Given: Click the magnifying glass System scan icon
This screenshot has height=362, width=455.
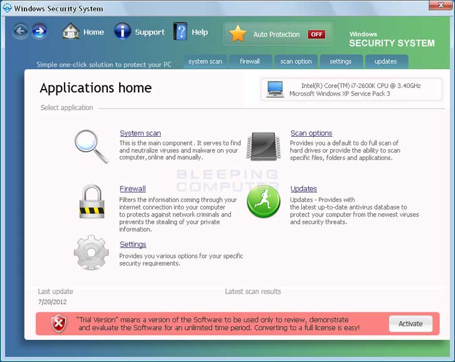Looking at the screenshot, I should [x=91, y=146].
